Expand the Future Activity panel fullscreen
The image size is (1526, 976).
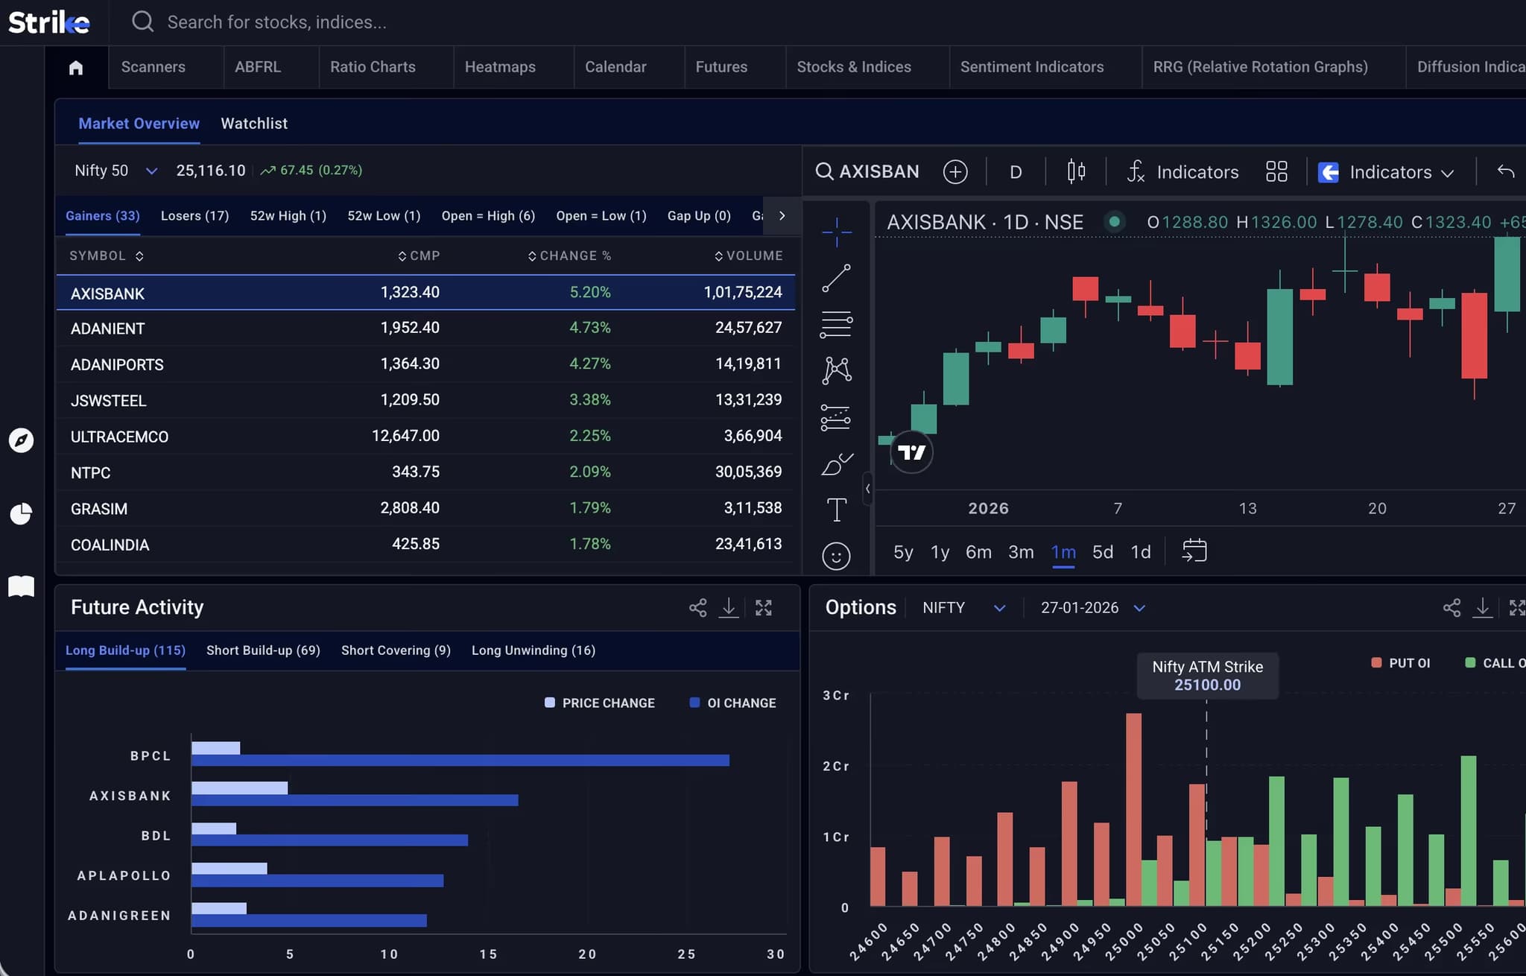(x=764, y=608)
